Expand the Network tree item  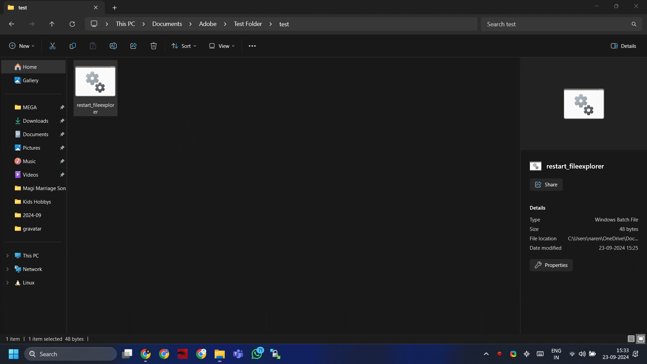pos(7,269)
